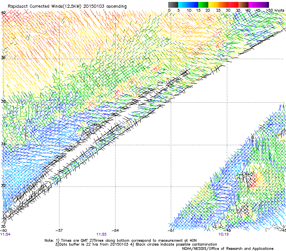Image resolution: width=286 pixels, height=251 pixels.
Task: Click the title 'Rapidsact Corrected Winds(12.5KM)'
Action: tap(44, 7)
